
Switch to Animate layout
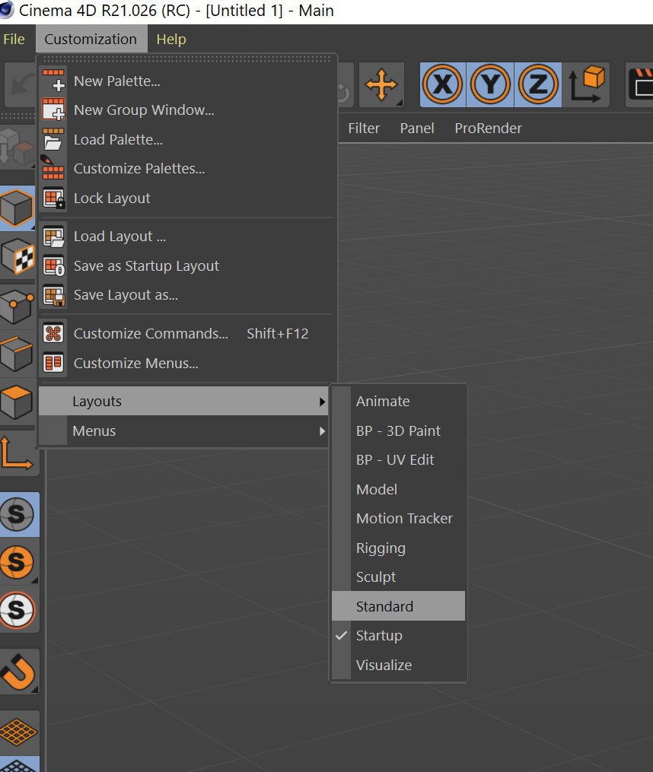point(398,402)
